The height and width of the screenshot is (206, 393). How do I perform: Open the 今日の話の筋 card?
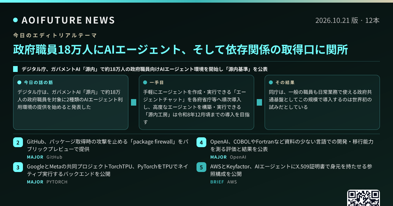pyautogui.click(x=70, y=102)
